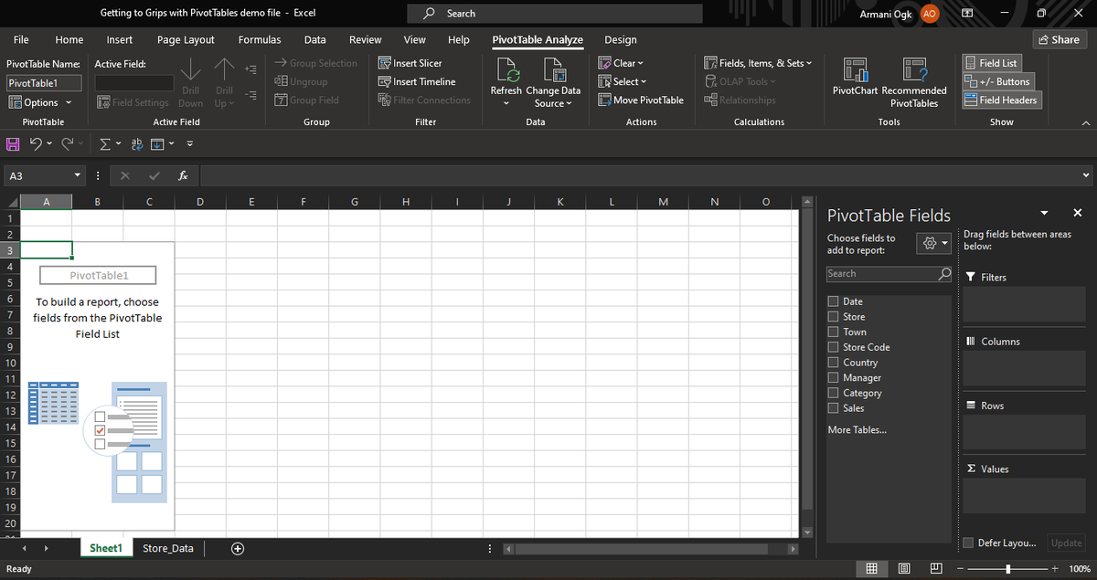Check the Country field
1097x580 pixels.
click(833, 363)
